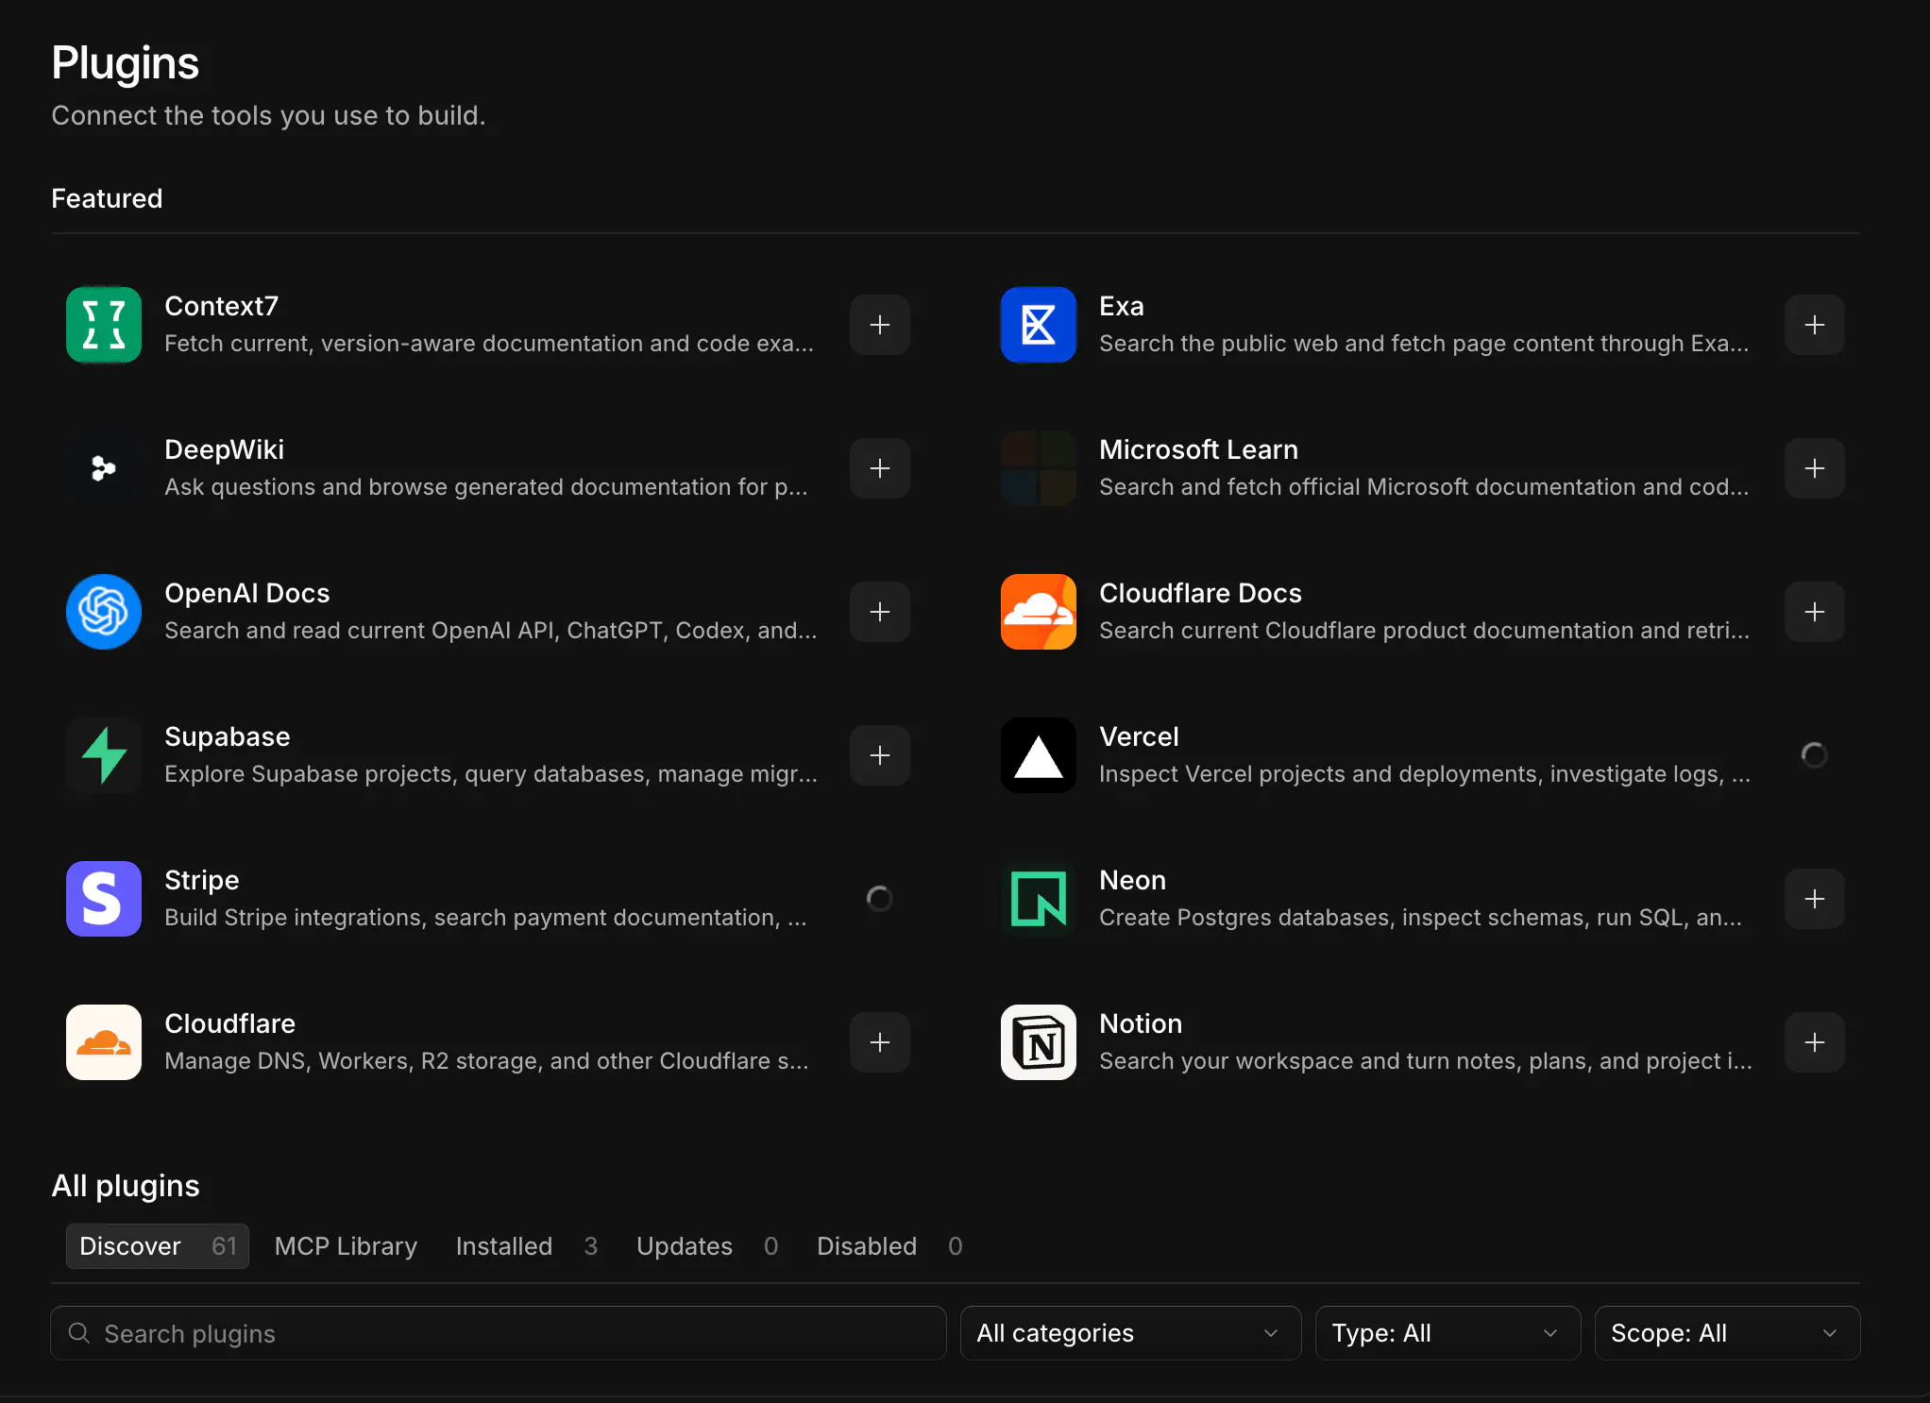Open the Disabled tab
The height and width of the screenshot is (1403, 1930).
(x=889, y=1246)
